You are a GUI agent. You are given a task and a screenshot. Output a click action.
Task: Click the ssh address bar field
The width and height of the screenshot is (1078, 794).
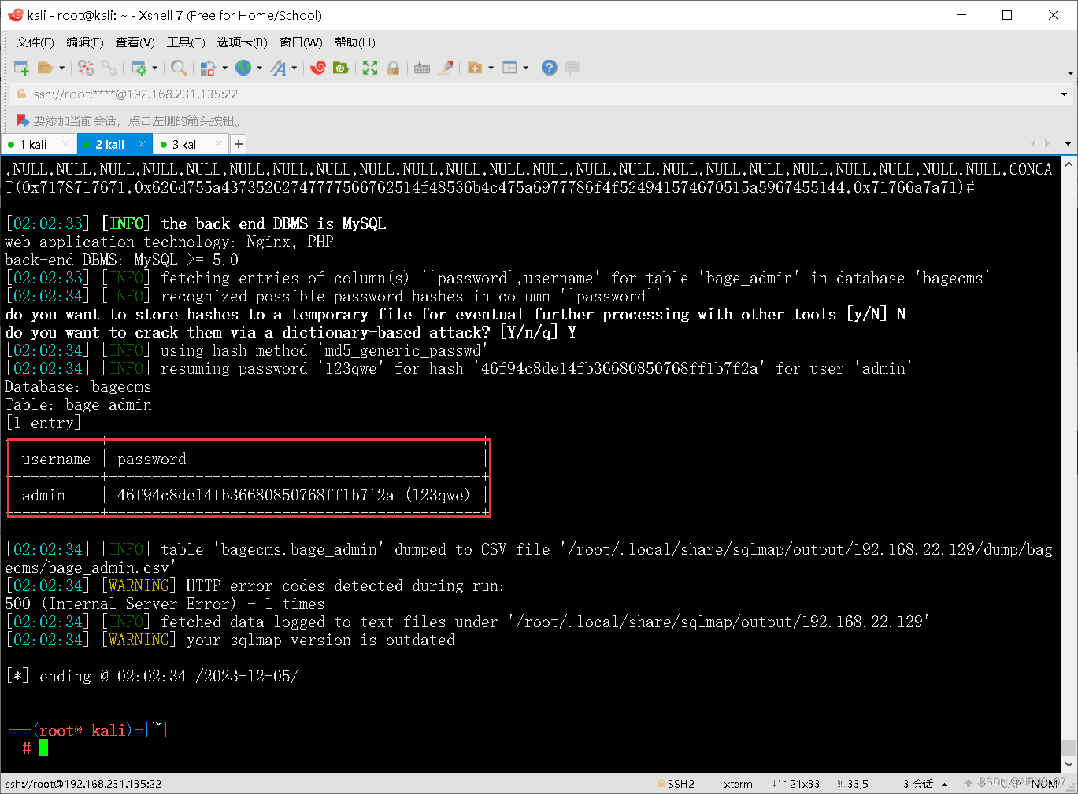click(x=535, y=94)
